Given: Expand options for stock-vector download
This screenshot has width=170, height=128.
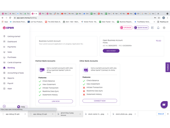Looking at the screenshot, I should tap(108, 114).
